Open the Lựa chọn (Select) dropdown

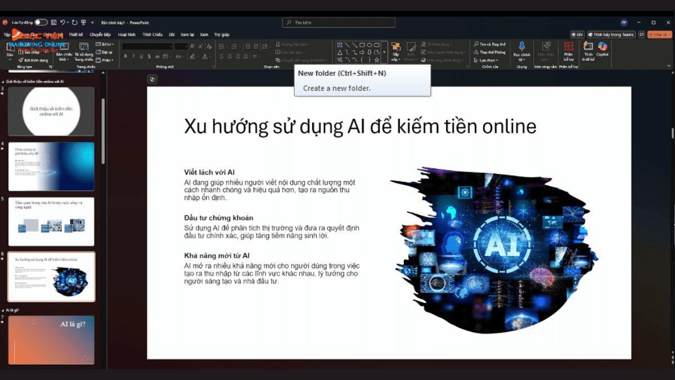click(488, 59)
